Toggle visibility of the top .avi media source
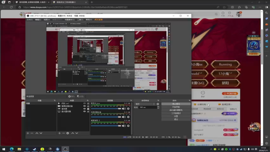The width and height of the screenshot is (270, 152). pyautogui.click(x=84, y=103)
